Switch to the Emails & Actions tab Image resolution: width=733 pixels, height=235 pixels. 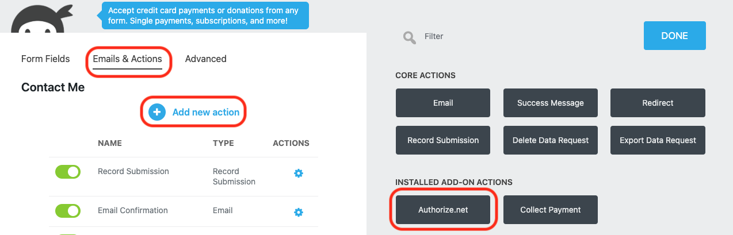(x=127, y=59)
